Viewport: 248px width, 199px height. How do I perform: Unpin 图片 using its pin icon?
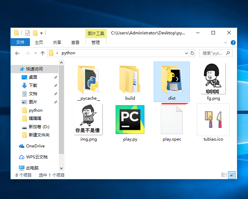55,102
